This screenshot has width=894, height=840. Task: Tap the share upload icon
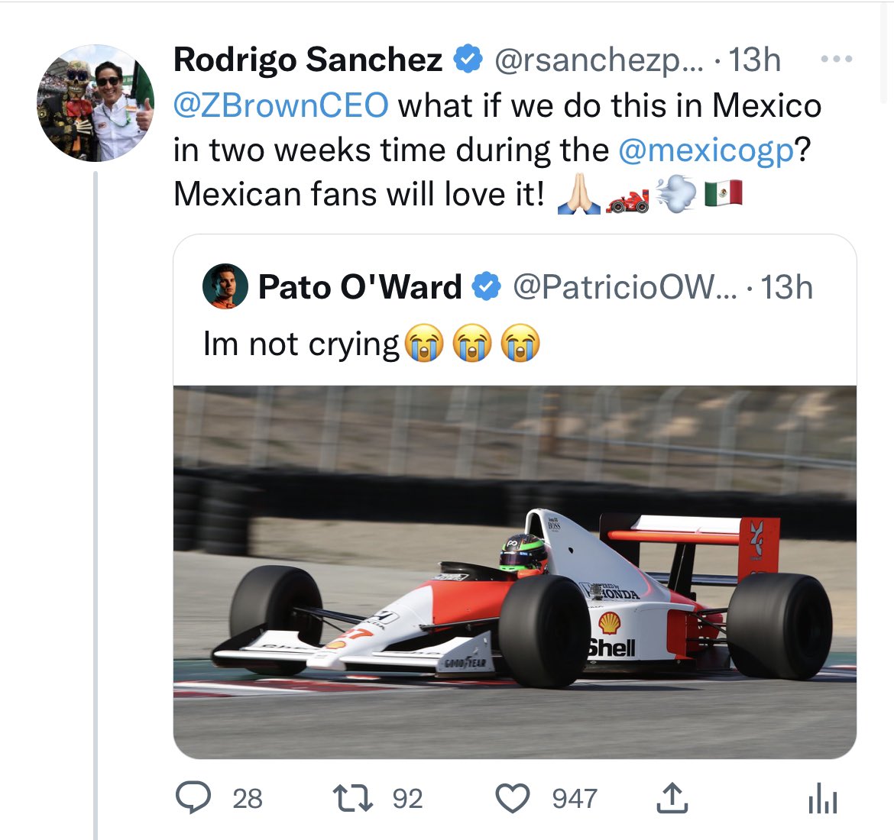click(672, 798)
